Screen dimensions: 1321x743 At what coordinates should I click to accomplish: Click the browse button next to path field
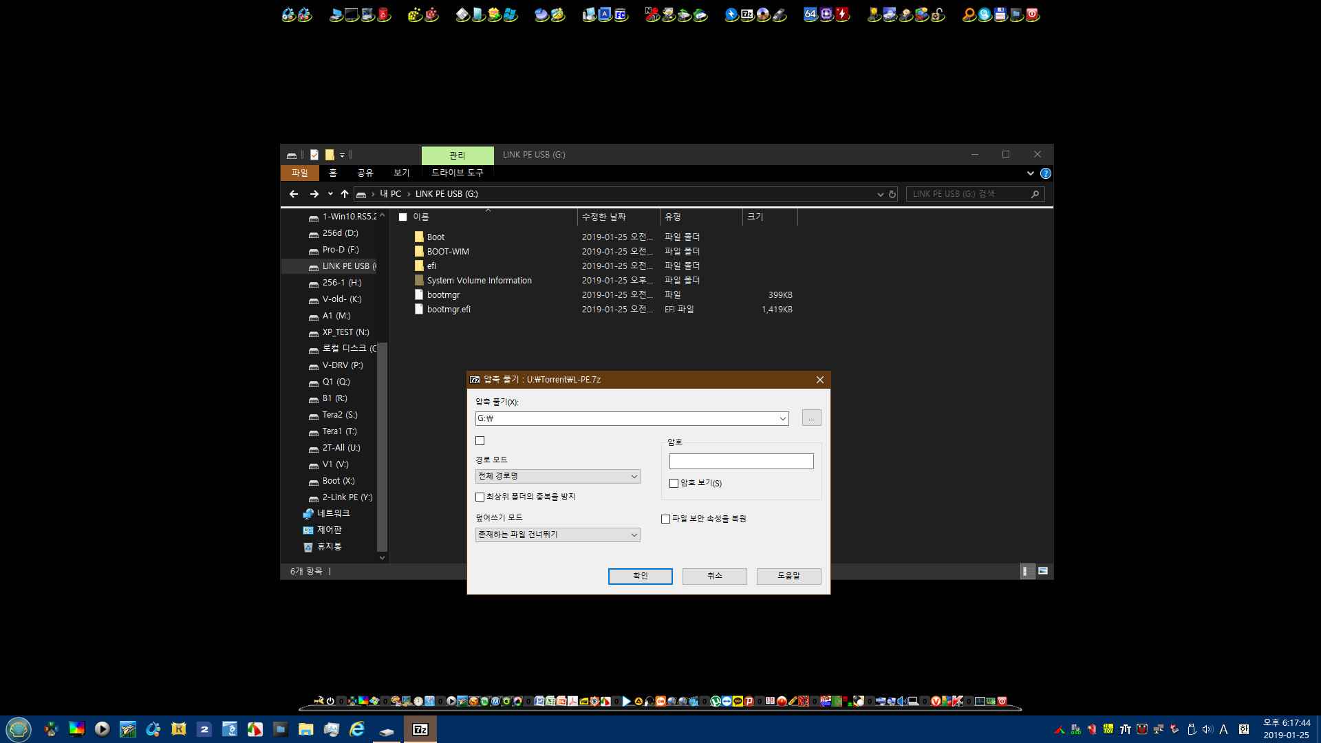pyautogui.click(x=811, y=418)
